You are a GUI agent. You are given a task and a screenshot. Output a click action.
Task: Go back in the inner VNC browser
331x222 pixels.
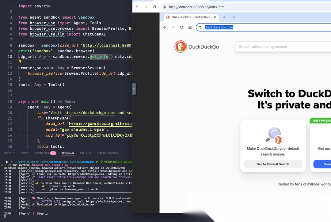click(x=165, y=27)
